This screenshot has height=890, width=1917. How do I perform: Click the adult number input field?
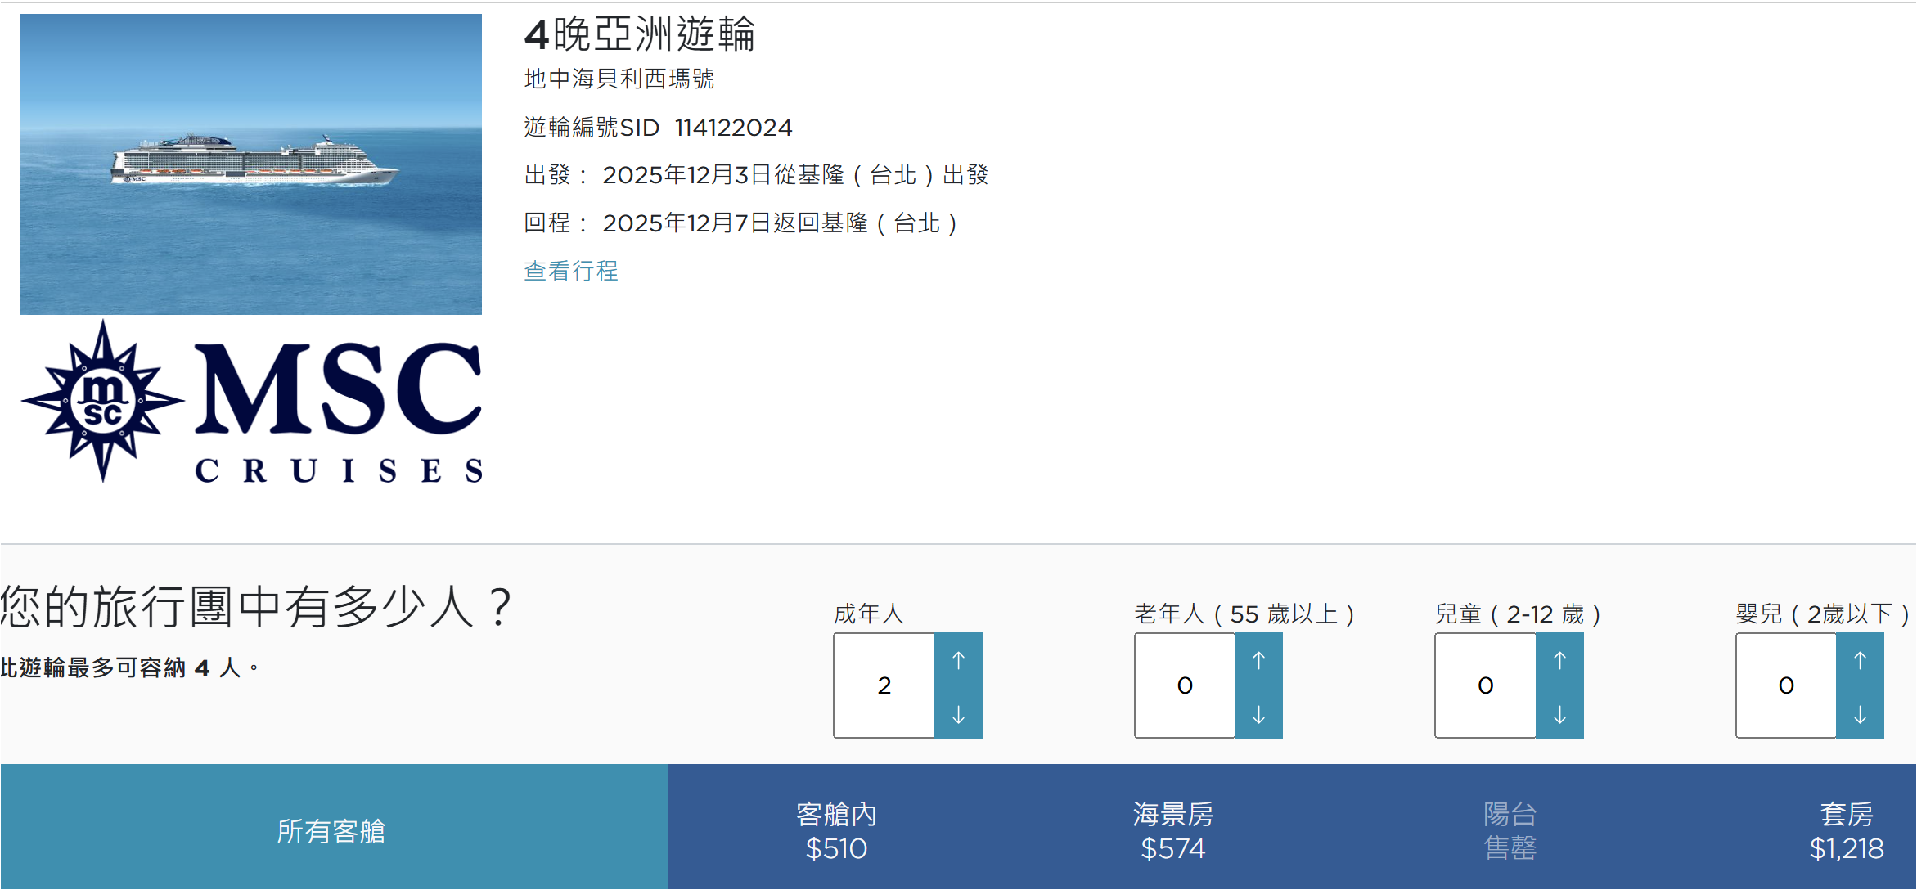coord(884,685)
